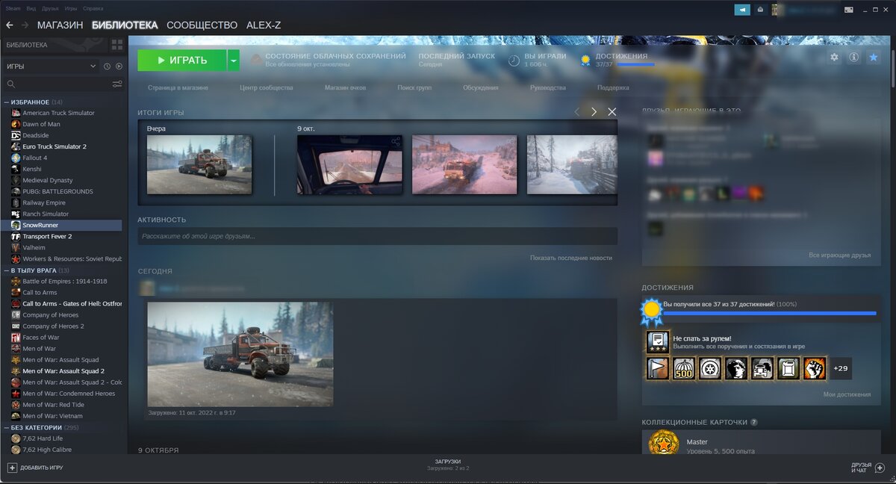
Task: Open the Не спать за рулем! achievement icon
Action: pos(658,342)
